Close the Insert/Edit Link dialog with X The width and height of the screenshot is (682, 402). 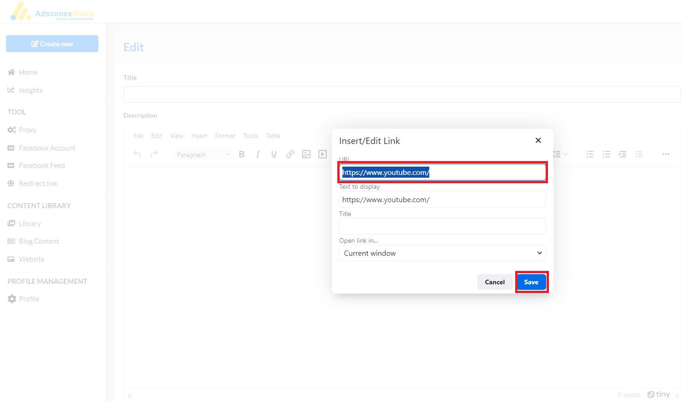tap(538, 140)
